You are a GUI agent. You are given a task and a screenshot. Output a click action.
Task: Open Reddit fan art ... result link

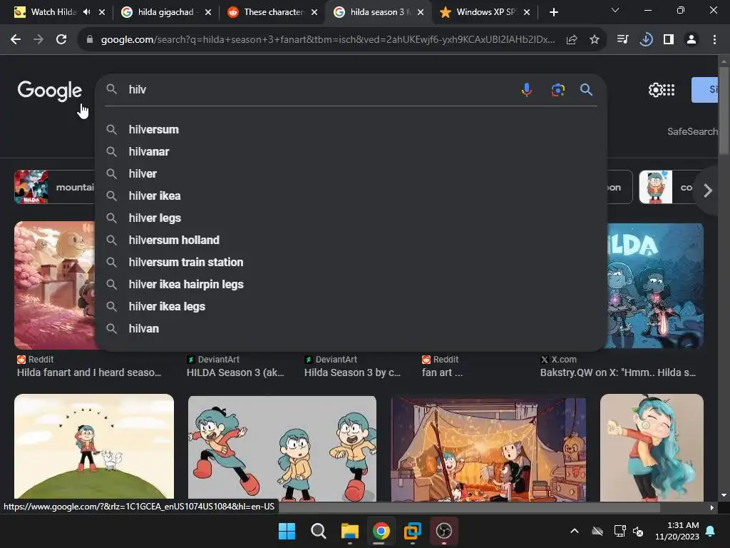(x=442, y=372)
